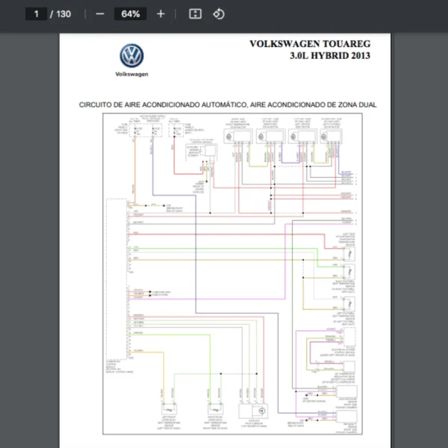
Task: Click the fit to page icon
Action: [196, 14]
